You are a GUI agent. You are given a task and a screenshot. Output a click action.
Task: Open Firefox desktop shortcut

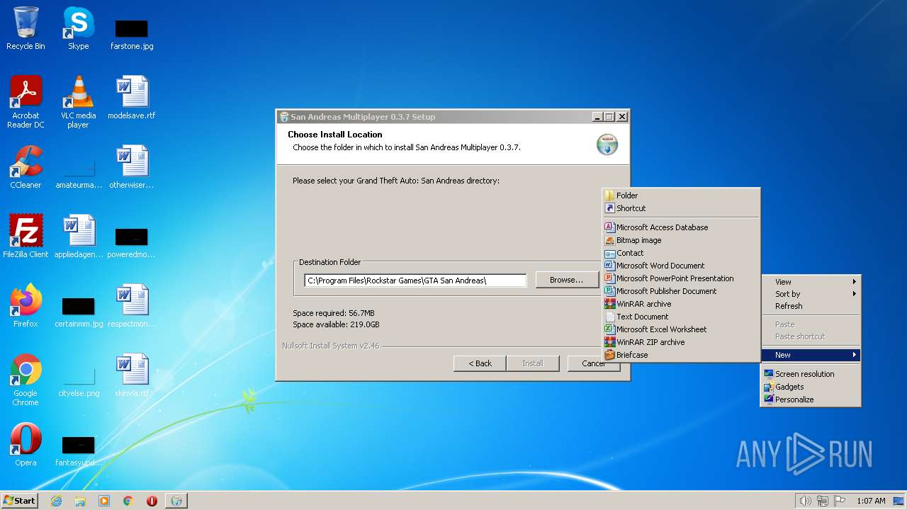(26, 306)
